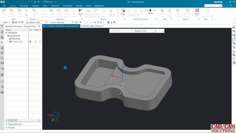
Task: Open the No Selection Filter dropdown
Action: [x=37, y=22]
